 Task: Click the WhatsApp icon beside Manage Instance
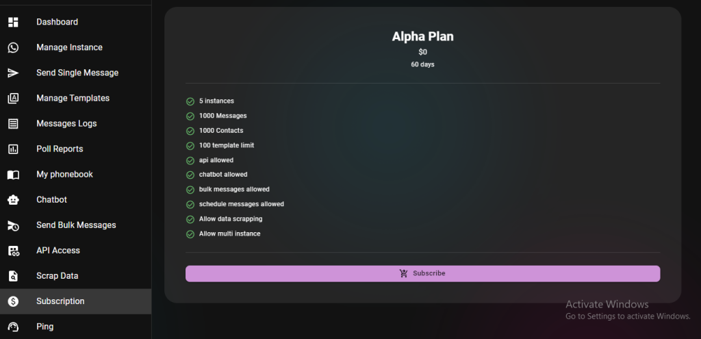(x=14, y=47)
